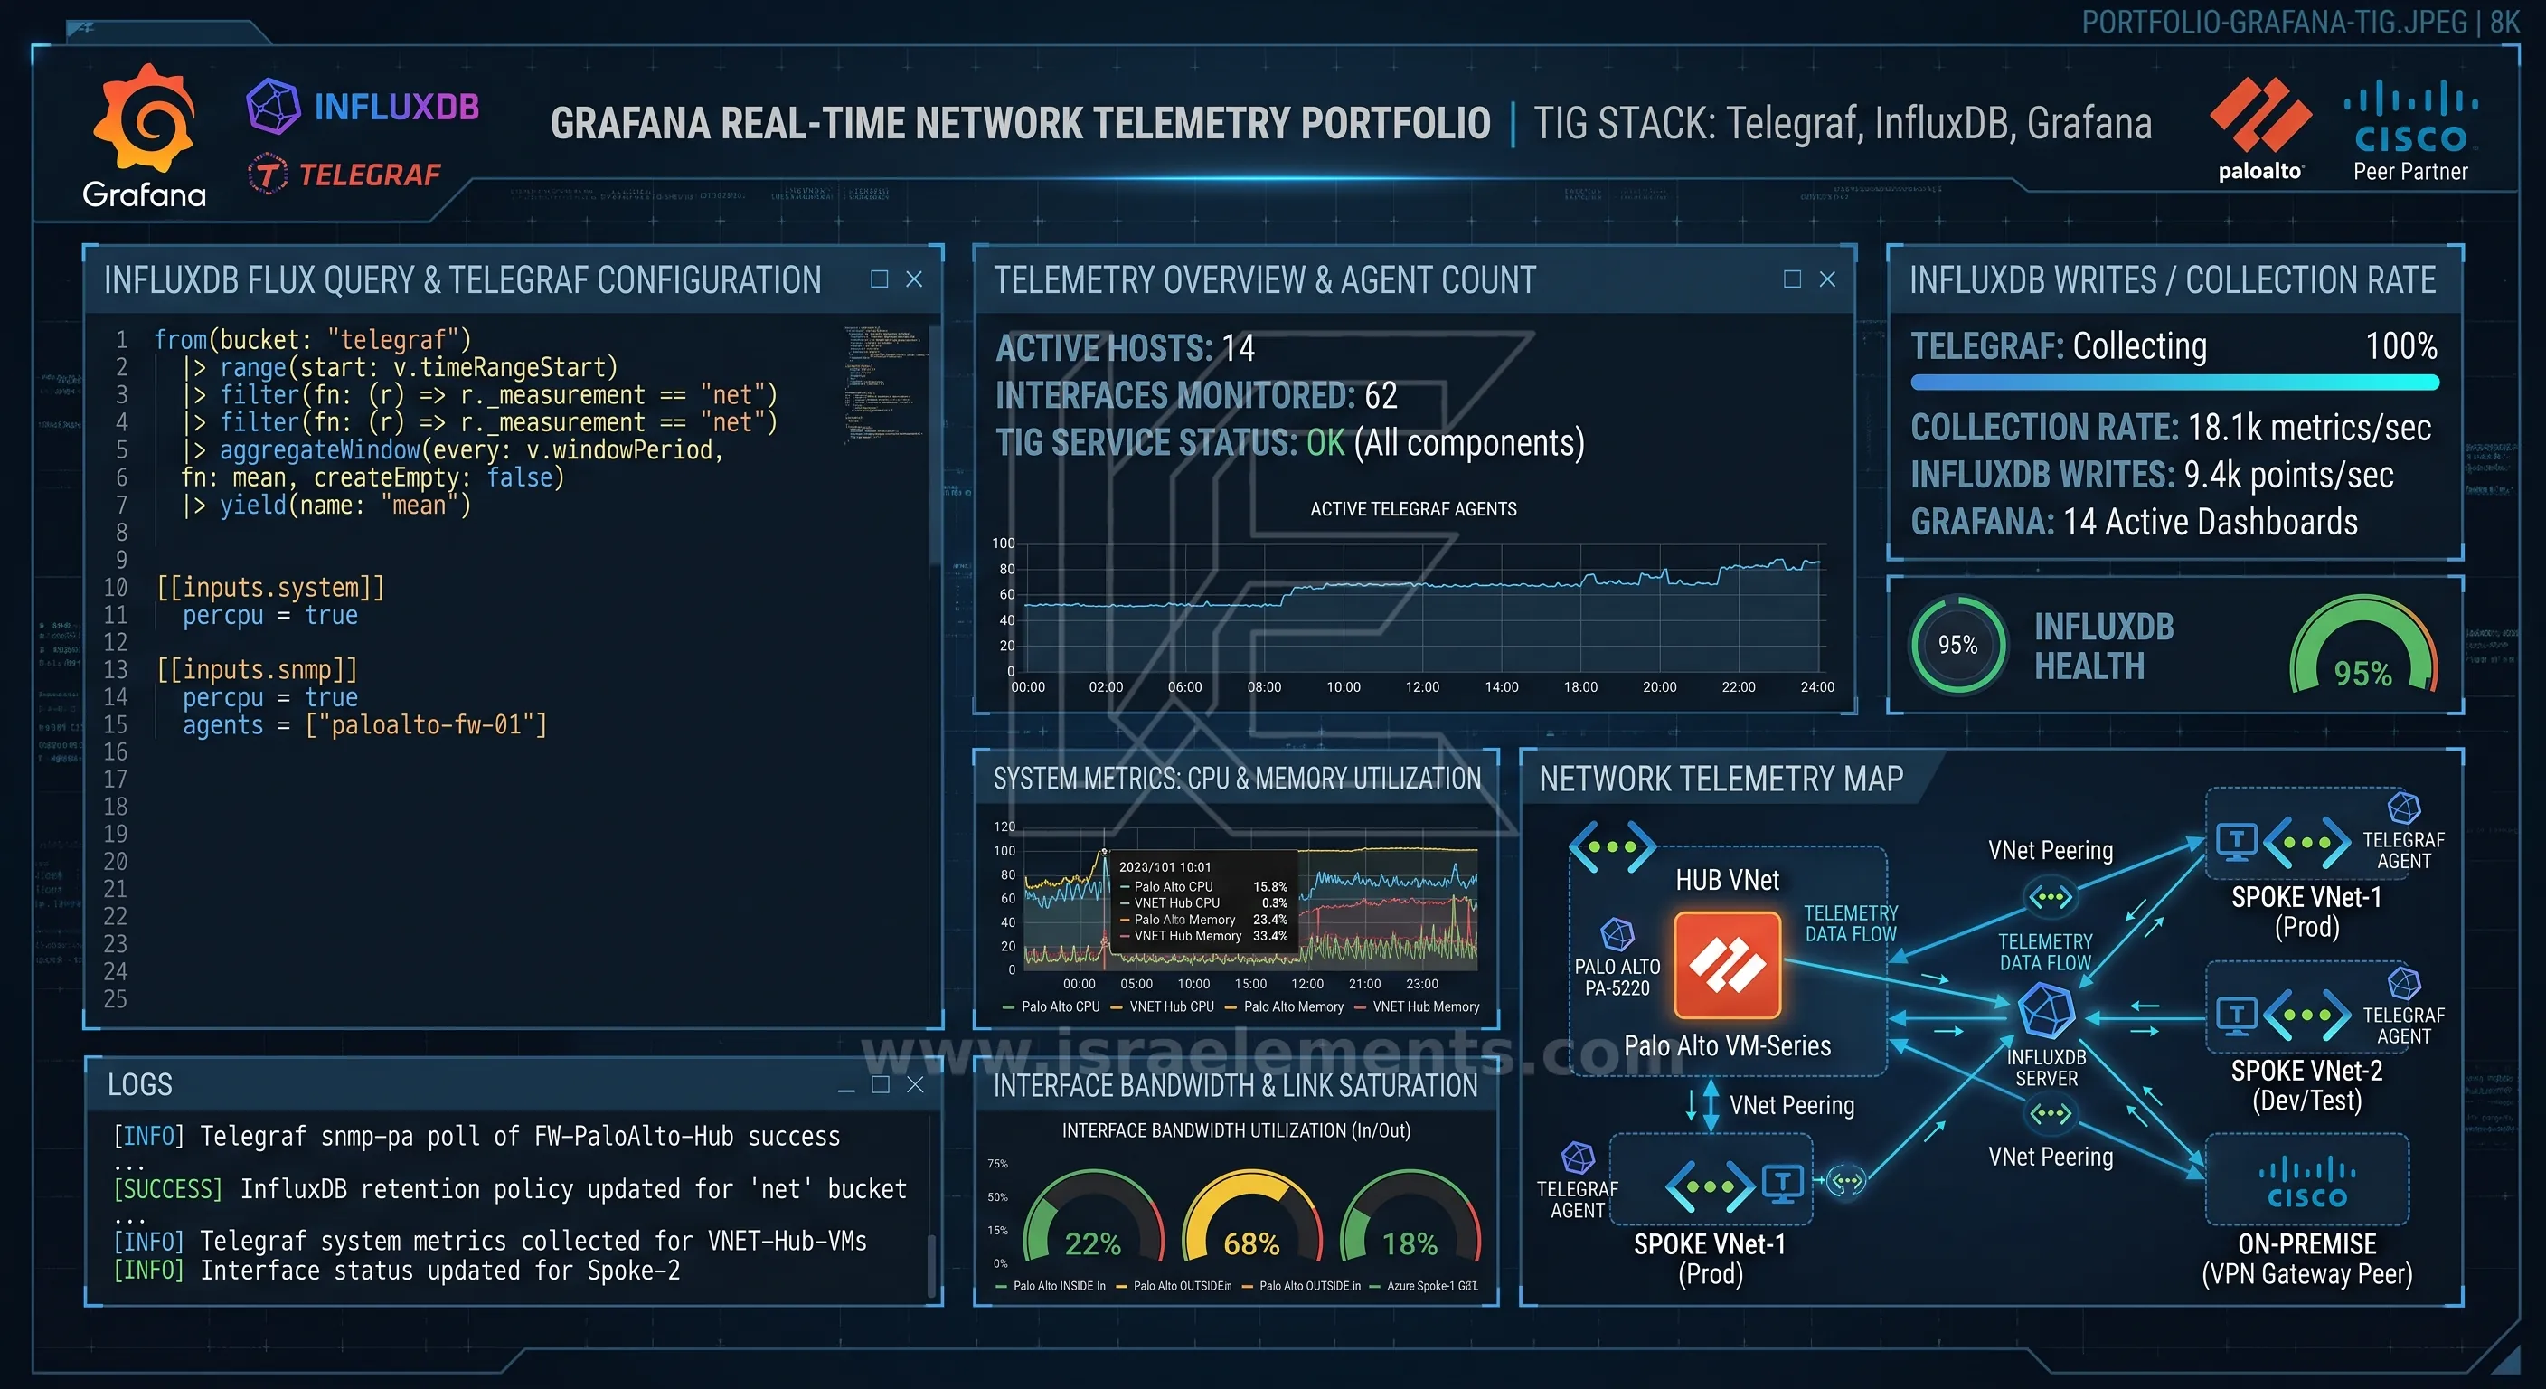Viewport: 2546px width, 1389px height.
Task: Click the '[[inputs.system]]' config line
Action: (269, 587)
